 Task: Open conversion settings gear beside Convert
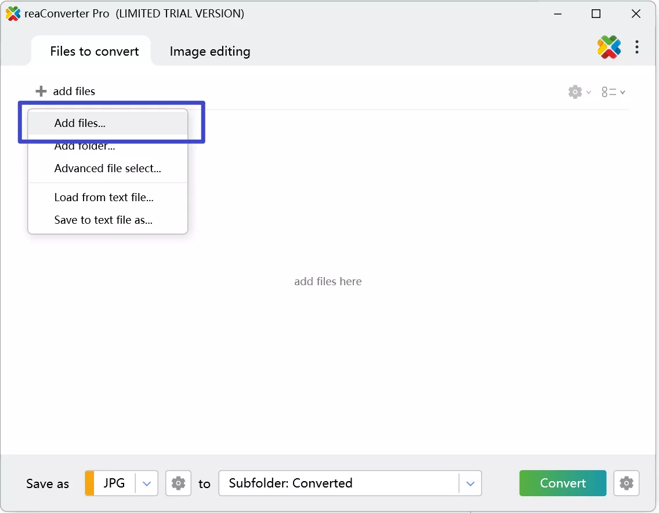(x=627, y=483)
